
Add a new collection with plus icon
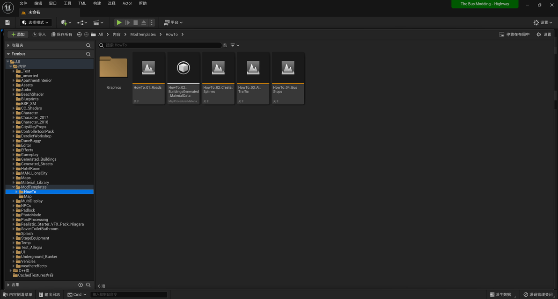(x=81, y=285)
